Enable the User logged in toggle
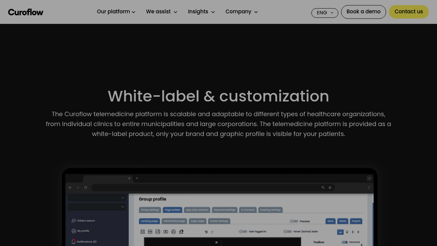Screen dimensions: 437x246 (243, 231)
